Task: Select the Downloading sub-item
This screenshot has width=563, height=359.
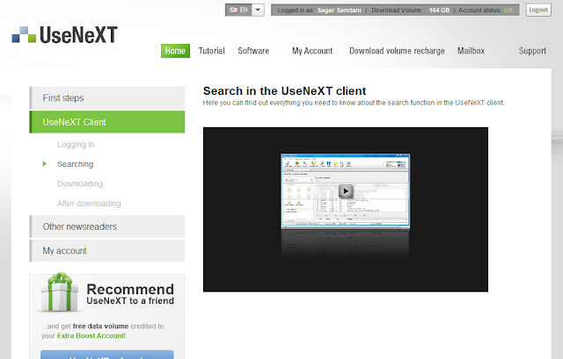Action: [x=80, y=183]
